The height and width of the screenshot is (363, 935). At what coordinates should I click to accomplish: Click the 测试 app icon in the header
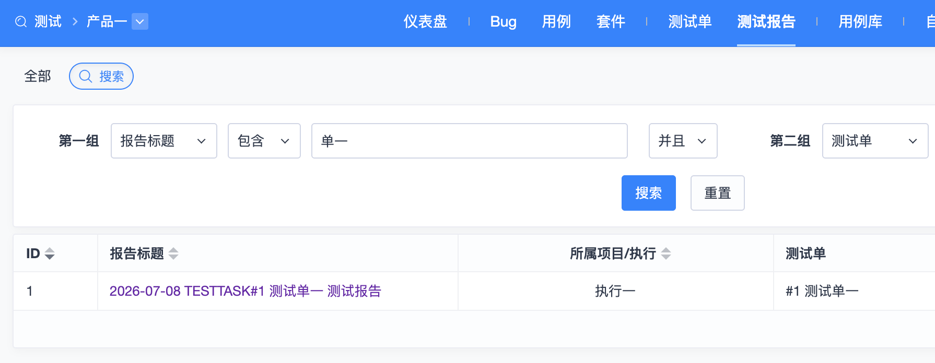click(x=21, y=22)
